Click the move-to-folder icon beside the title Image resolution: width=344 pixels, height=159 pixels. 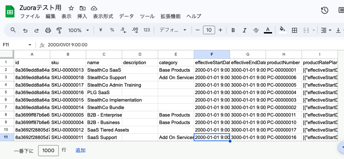tap(83, 8)
